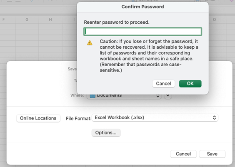Cancel the save dialog
This screenshot has height=167, width=235.
[x=183, y=154]
